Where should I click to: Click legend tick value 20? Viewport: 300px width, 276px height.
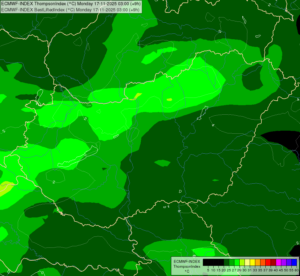click(224, 270)
